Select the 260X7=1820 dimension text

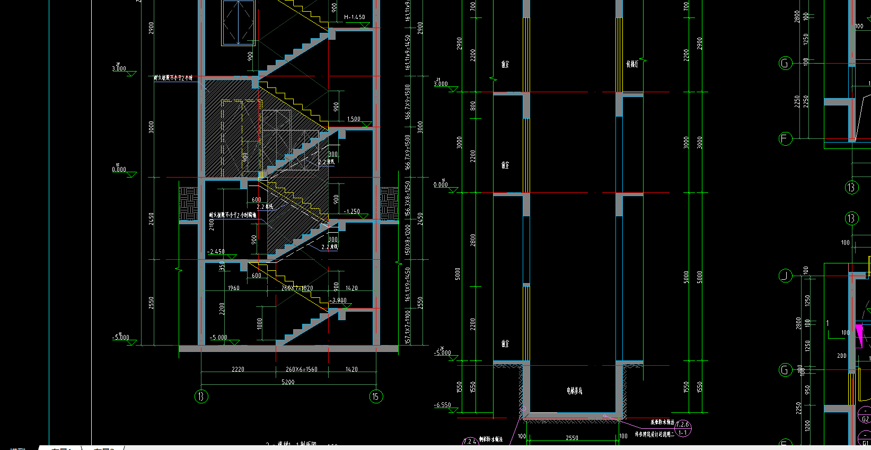[297, 288]
